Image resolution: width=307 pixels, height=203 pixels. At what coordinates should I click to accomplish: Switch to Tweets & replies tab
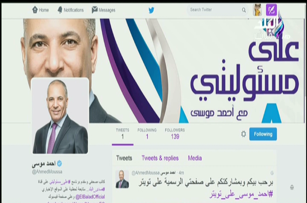[x=160, y=158]
